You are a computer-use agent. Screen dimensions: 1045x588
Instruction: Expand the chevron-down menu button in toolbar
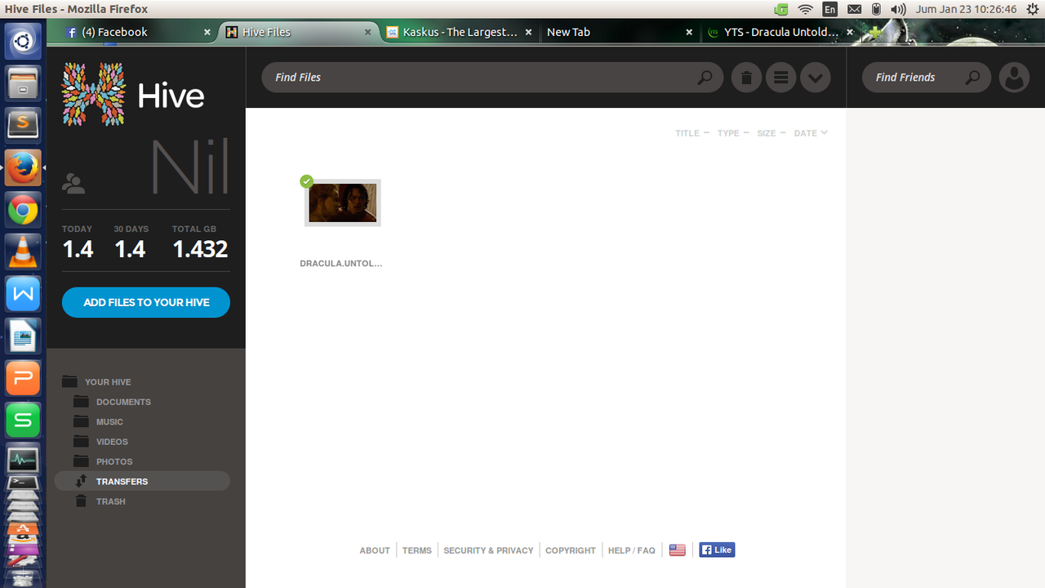tap(815, 78)
